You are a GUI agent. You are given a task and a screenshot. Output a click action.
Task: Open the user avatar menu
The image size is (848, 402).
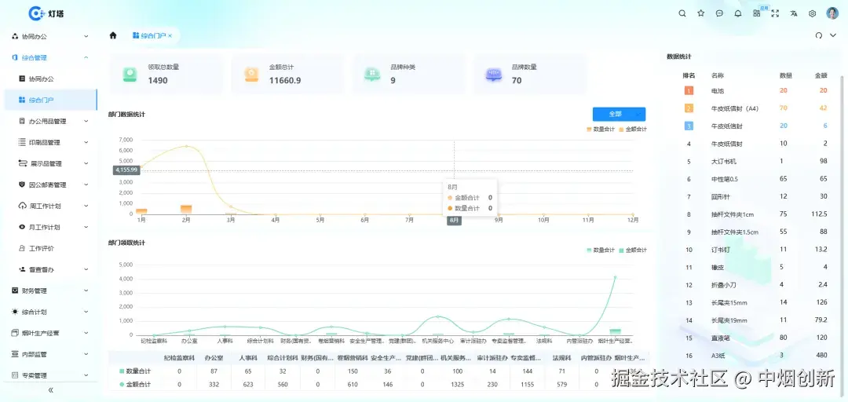point(832,13)
